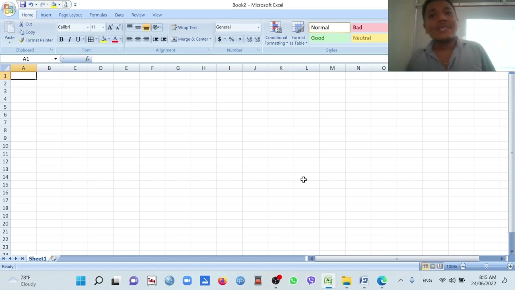Decrease indent
The image size is (515, 290).
[x=155, y=39]
